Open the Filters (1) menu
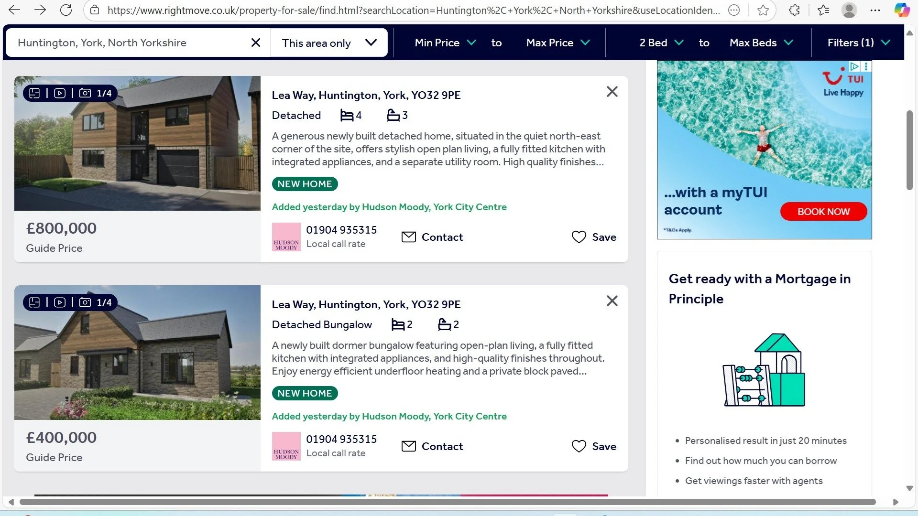918x516 pixels. click(858, 43)
